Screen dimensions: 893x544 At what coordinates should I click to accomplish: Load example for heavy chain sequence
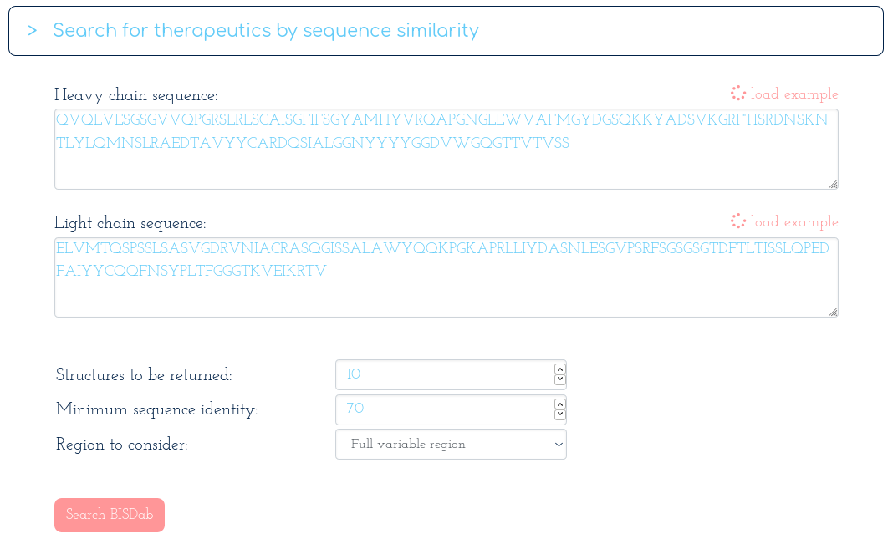793,94
